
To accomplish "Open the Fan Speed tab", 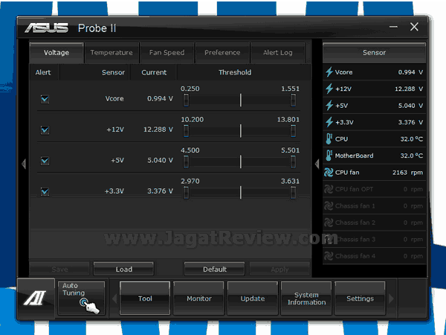I will (167, 53).
